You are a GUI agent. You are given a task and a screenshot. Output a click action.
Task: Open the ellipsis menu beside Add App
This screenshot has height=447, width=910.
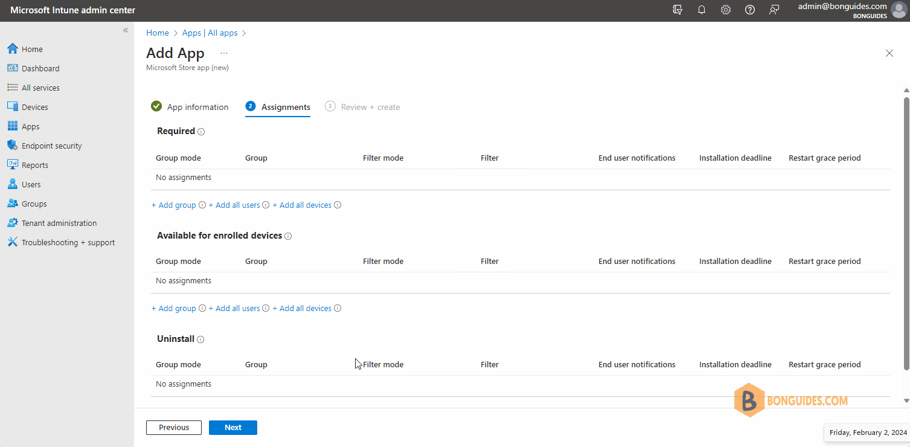click(224, 53)
